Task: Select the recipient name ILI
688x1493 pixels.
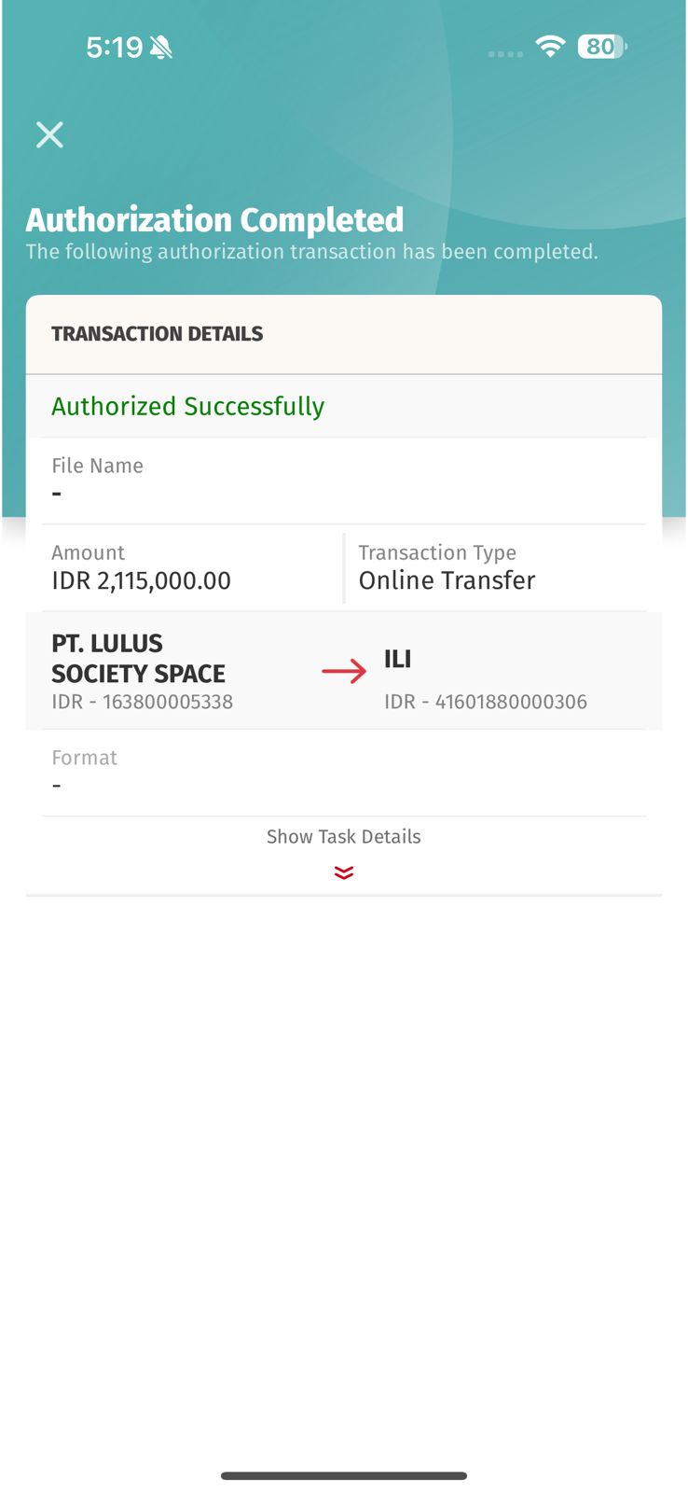Action: click(398, 660)
